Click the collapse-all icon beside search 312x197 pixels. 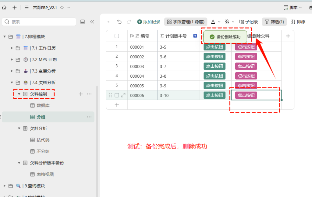83,22
